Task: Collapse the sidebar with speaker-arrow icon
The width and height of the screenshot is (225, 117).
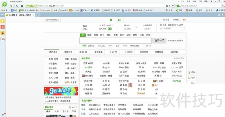Action: click(2, 15)
